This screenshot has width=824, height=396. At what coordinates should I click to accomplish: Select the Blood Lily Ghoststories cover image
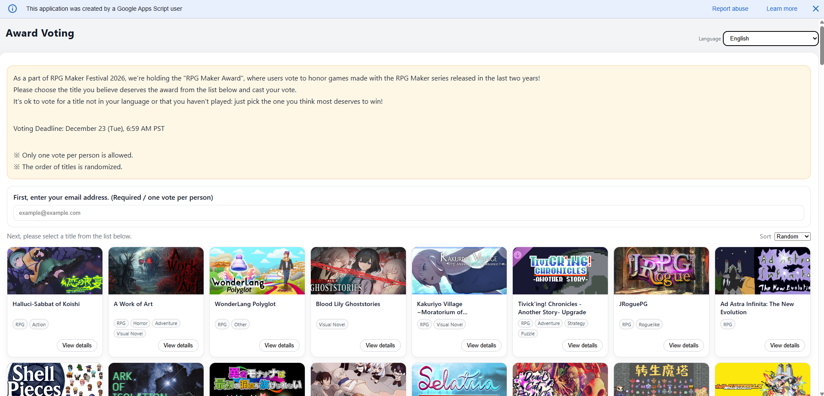[358, 271]
